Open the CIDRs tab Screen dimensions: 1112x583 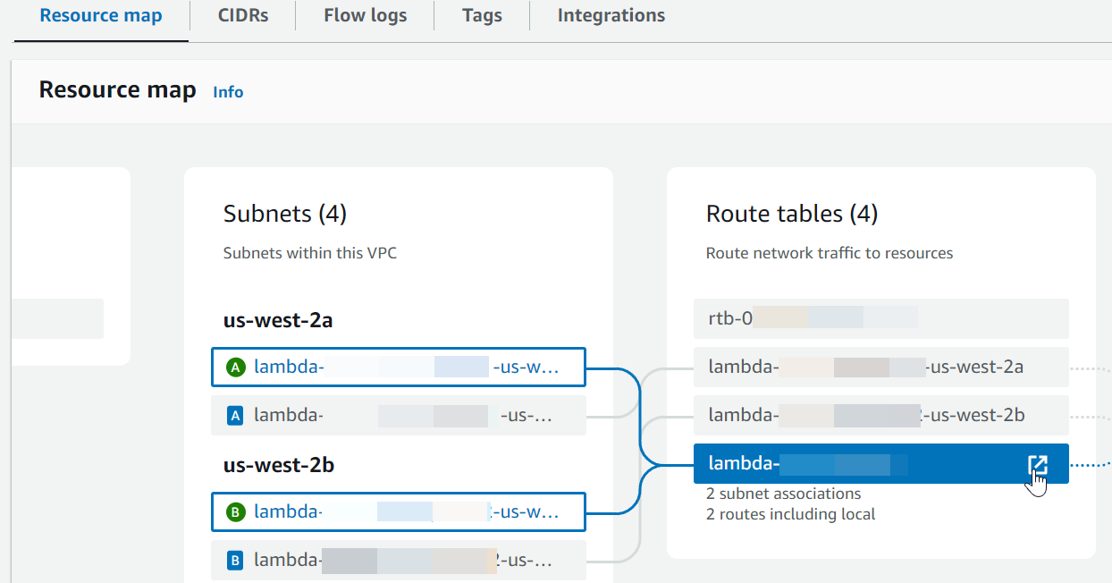point(243,16)
